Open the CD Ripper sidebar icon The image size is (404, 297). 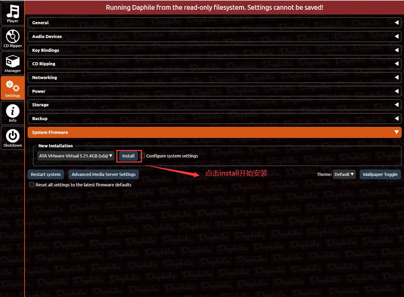click(12, 38)
